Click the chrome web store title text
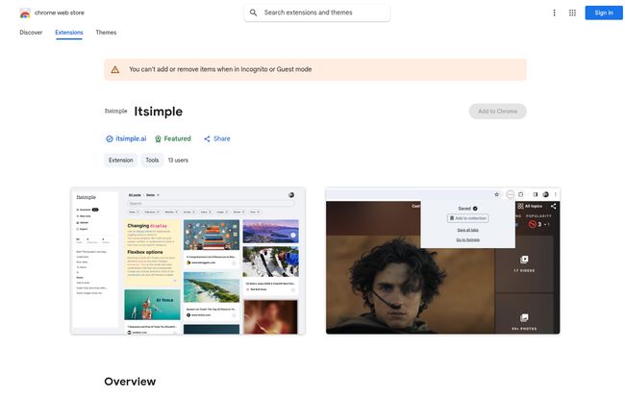625x398 pixels. pos(60,12)
